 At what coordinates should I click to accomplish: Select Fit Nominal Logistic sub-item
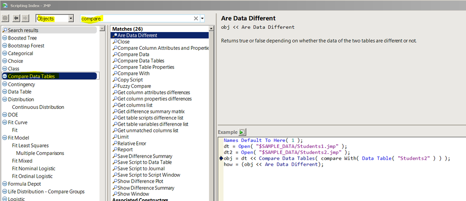(x=34, y=168)
